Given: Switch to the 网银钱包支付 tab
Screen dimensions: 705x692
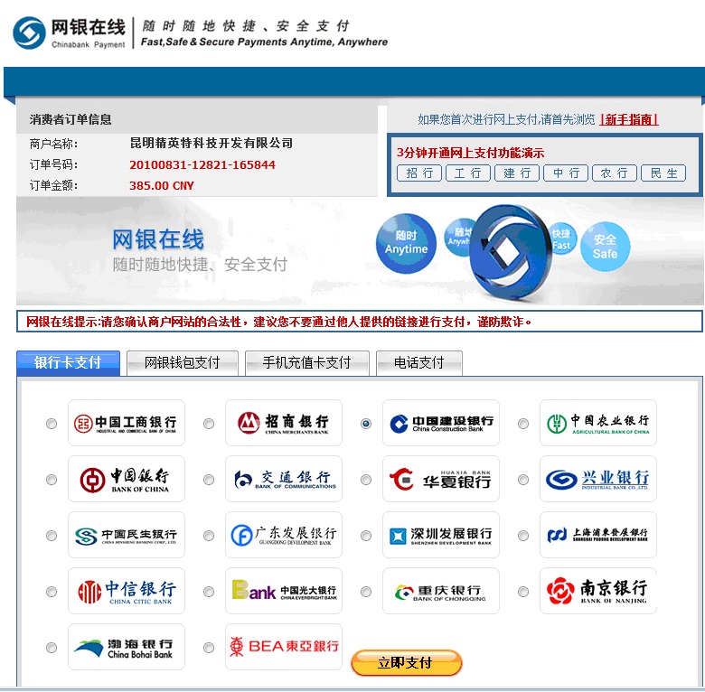Looking at the screenshot, I should [x=182, y=362].
